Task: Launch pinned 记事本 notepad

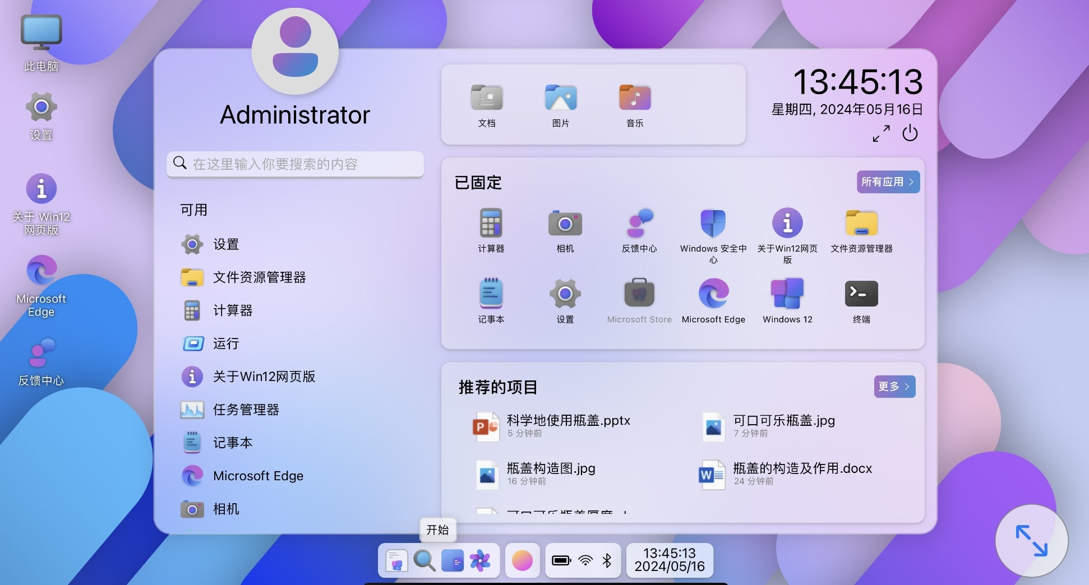Action: pyautogui.click(x=491, y=301)
